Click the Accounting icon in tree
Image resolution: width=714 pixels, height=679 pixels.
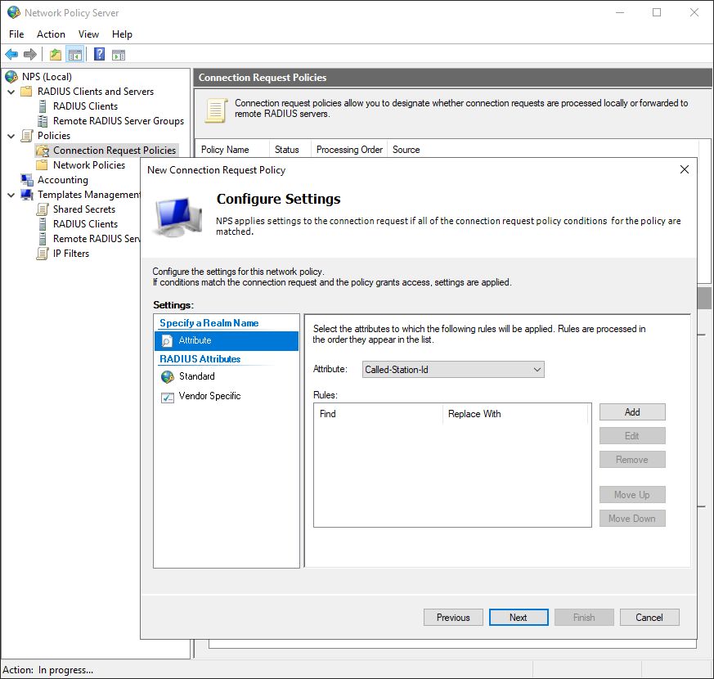pyautogui.click(x=27, y=180)
